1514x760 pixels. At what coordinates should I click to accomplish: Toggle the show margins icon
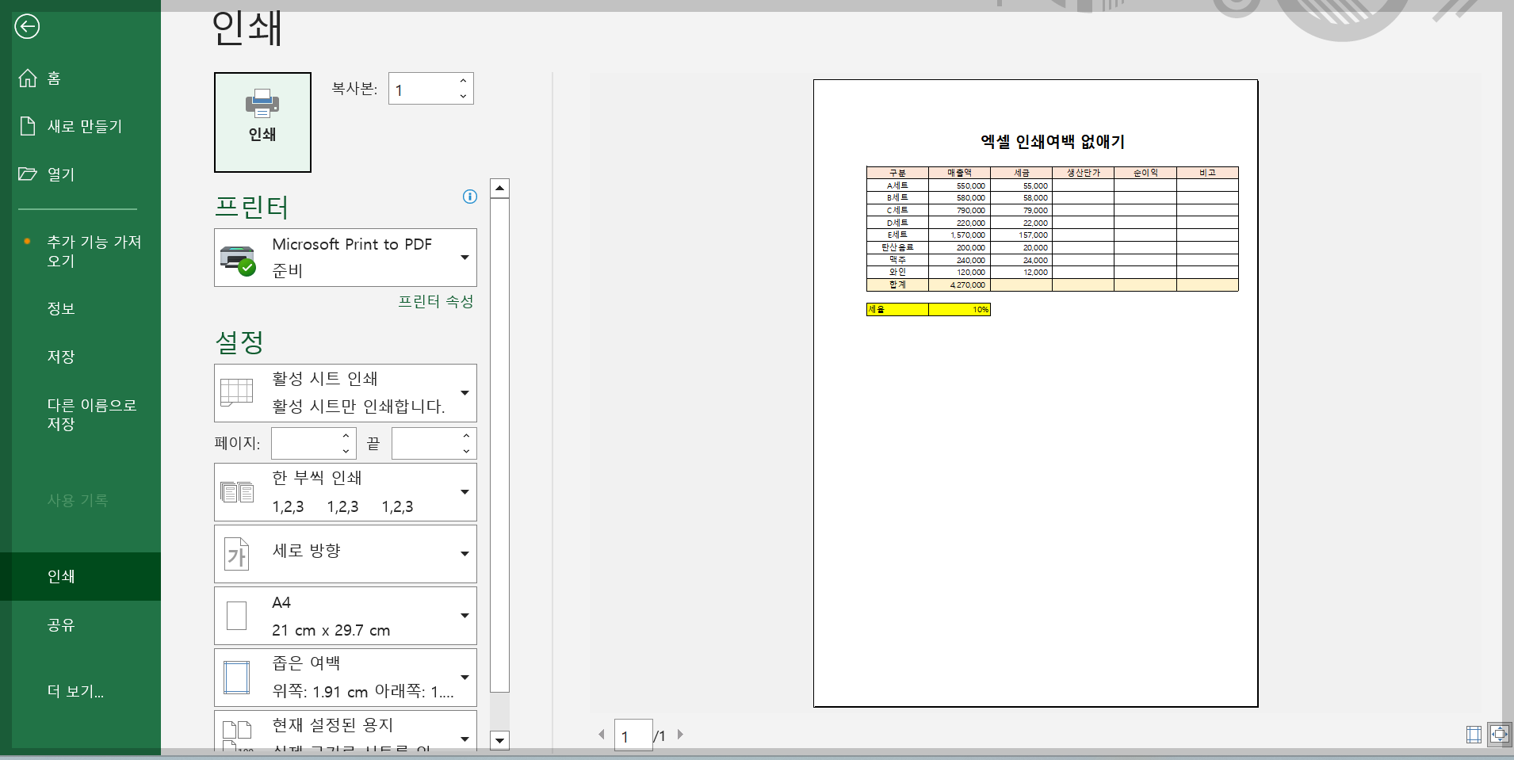pyautogui.click(x=1474, y=735)
